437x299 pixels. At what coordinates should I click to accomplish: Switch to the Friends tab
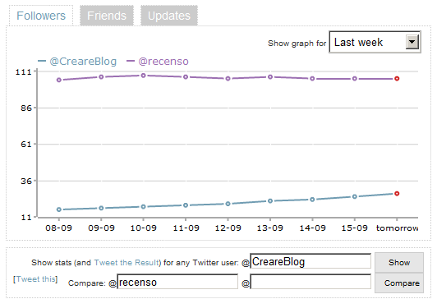[x=107, y=16]
